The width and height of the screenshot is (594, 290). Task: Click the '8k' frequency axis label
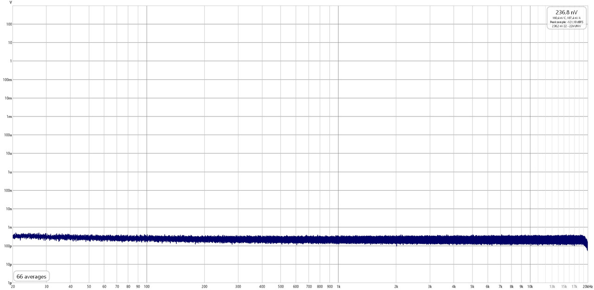511,287
